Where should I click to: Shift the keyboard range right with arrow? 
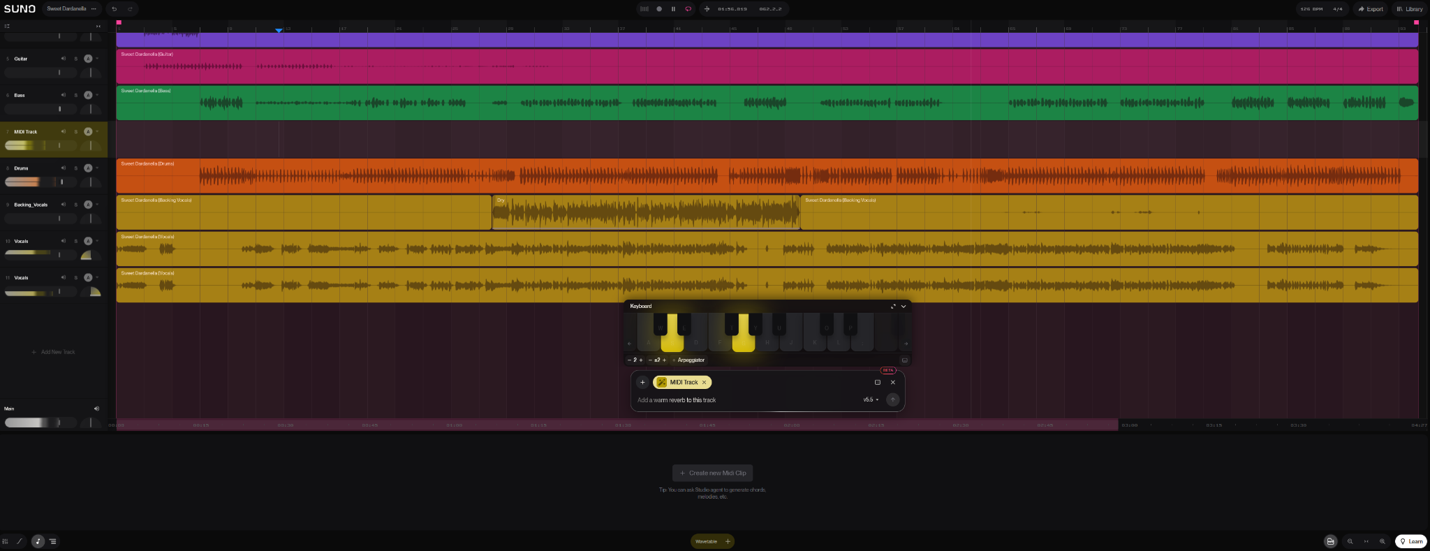point(906,344)
